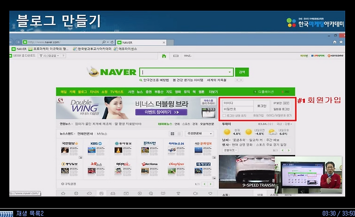Click the browser forward arrow button
Image resolution: width=355 pixels, height=217 pixels.
(18, 42)
